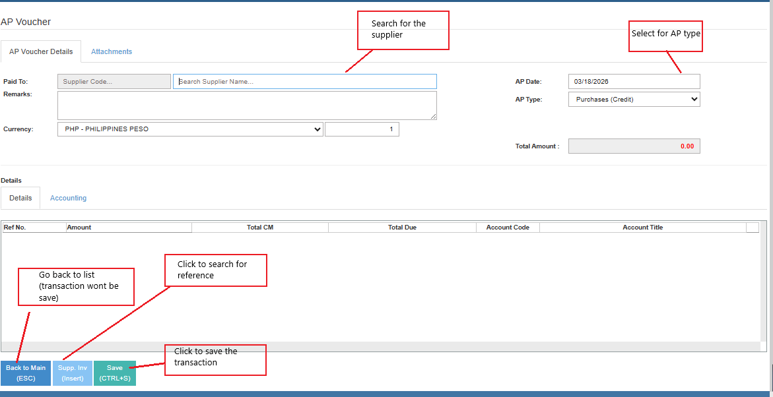Click the Total Due column header
The image size is (773, 397).
coord(401,228)
